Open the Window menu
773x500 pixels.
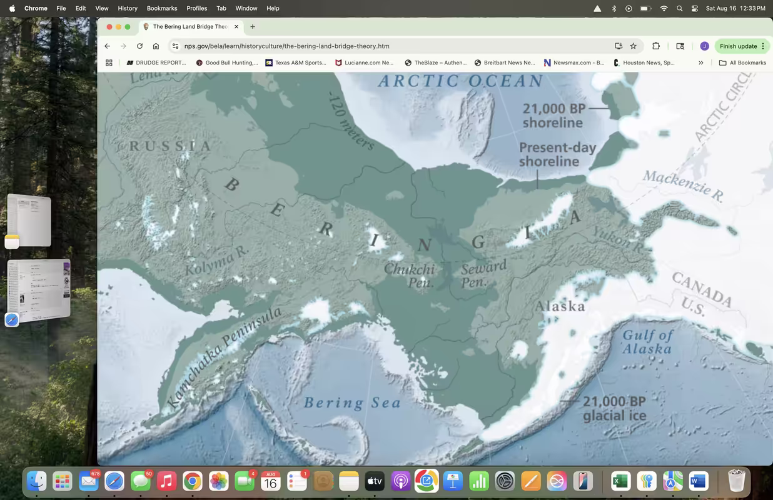(246, 8)
